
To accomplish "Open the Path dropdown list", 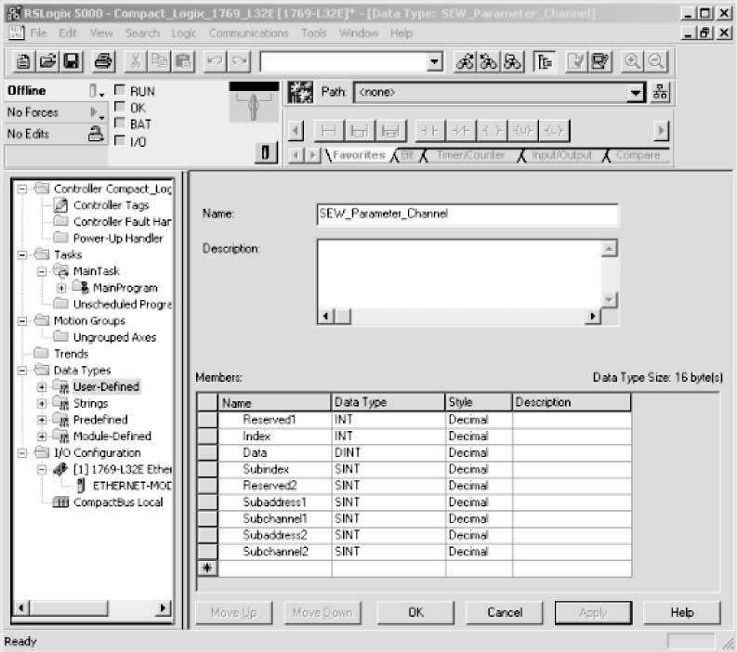I will coord(636,93).
